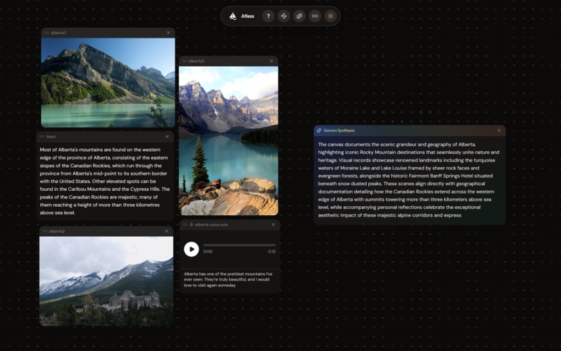Click the alberta3 card title
The width and height of the screenshot is (561, 351).
tap(196, 61)
